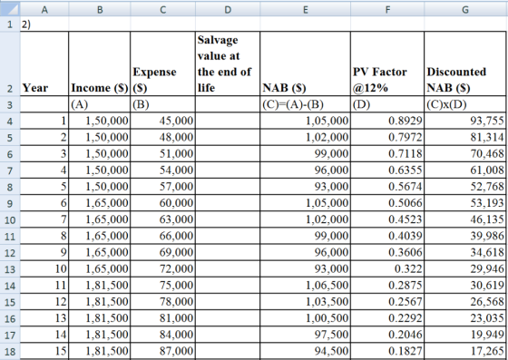Click the cell containing '2)'
The height and width of the screenshot is (360, 508).
44,24
